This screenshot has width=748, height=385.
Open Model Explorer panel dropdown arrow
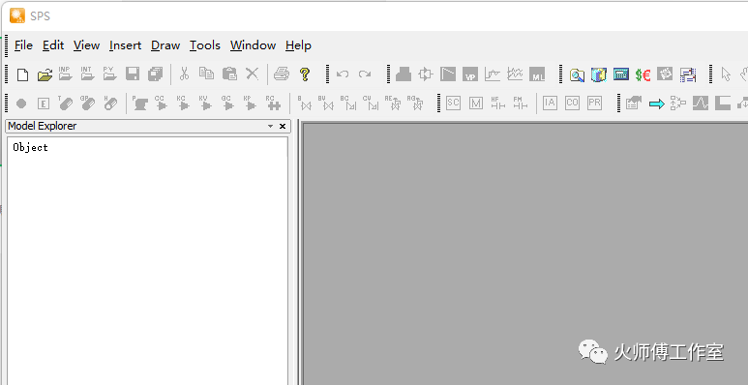tap(271, 127)
